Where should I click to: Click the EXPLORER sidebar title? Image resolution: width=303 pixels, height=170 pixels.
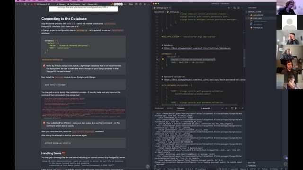tap(252, 8)
